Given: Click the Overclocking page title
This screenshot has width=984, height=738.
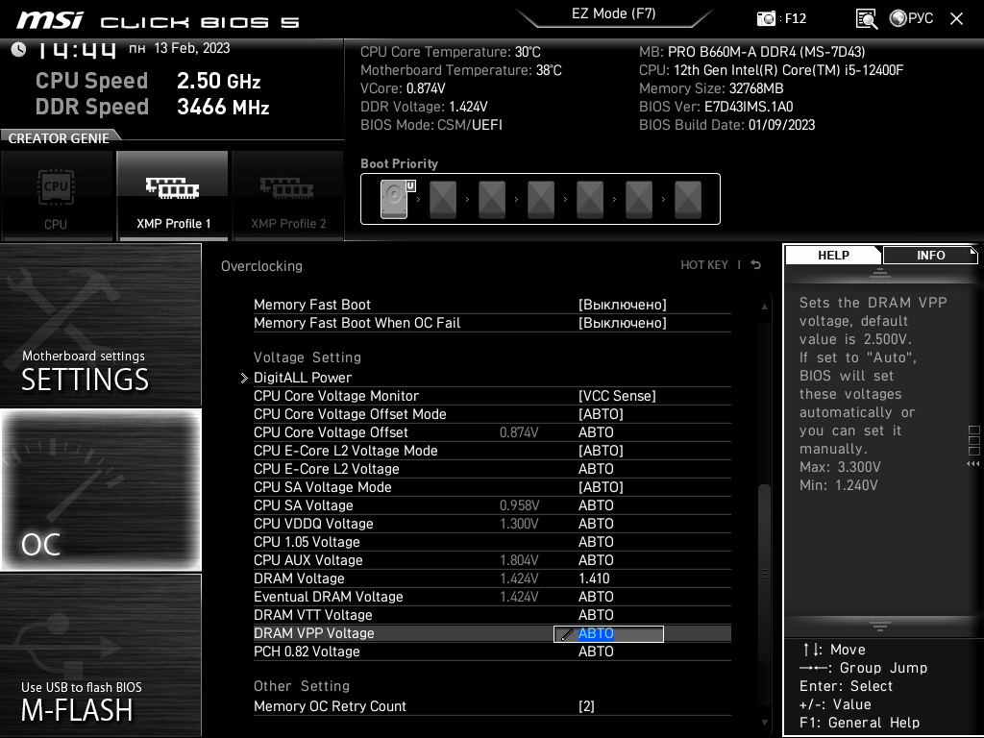Looking at the screenshot, I should (x=261, y=266).
